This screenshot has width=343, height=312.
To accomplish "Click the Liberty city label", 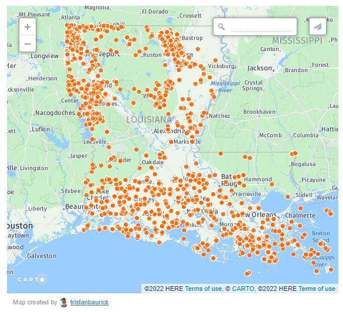I will 38,209.
